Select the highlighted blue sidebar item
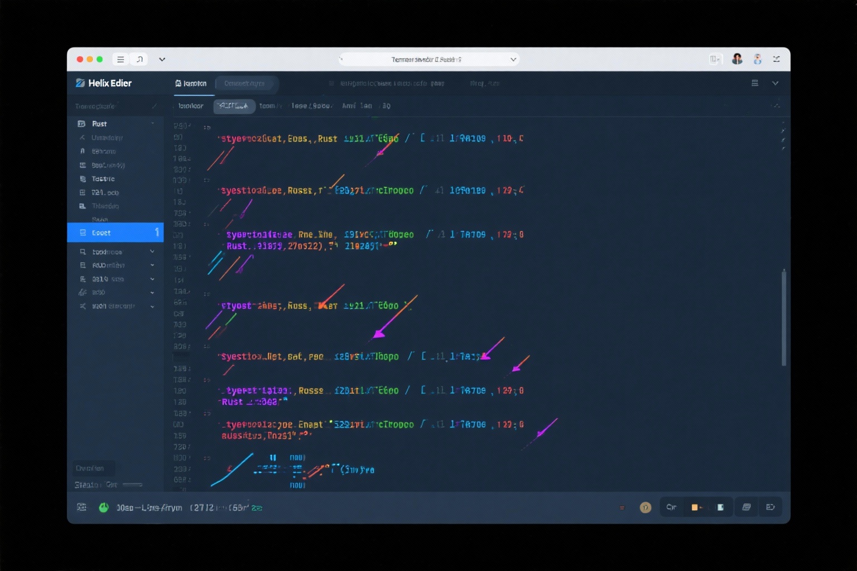857x571 pixels. [x=115, y=233]
